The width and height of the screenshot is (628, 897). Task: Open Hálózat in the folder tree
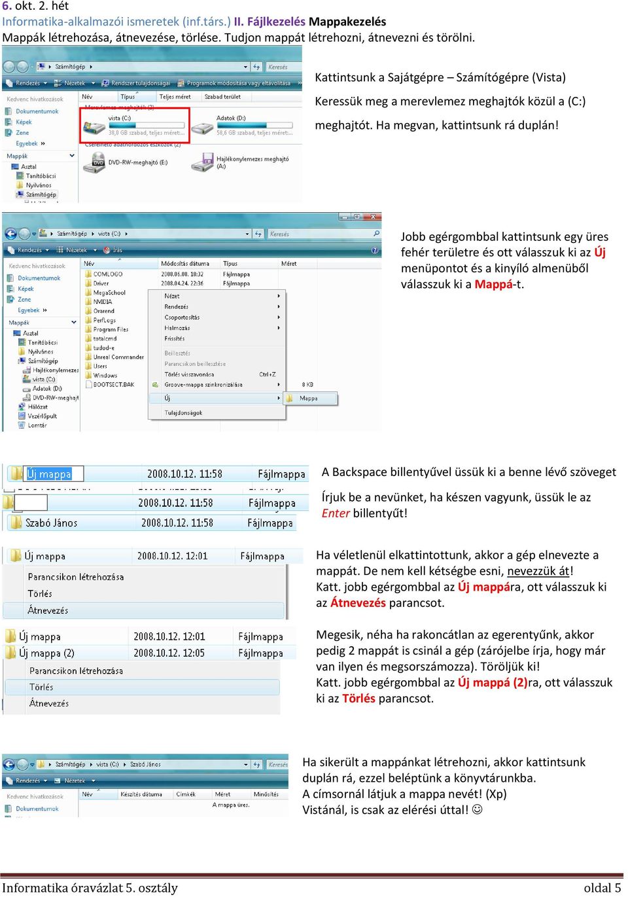(x=33, y=407)
